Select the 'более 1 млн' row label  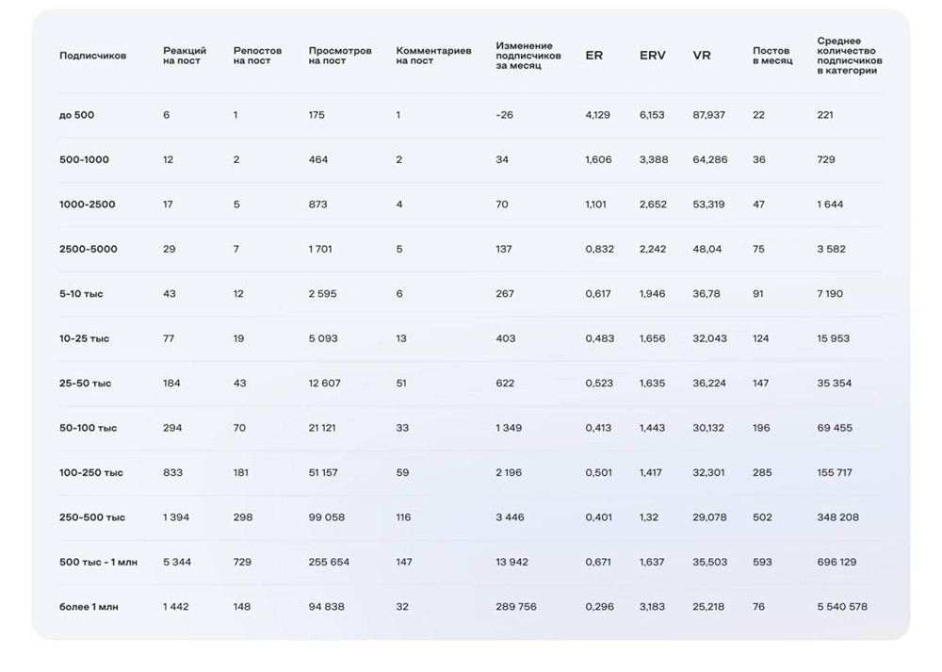pos(91,607)
